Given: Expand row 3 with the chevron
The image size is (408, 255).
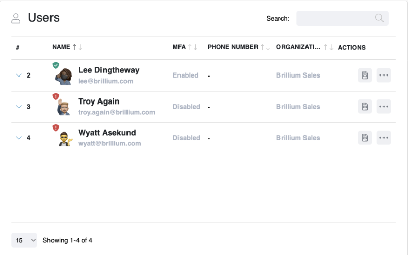Looking at the screenshot, I should click(19, 107).
